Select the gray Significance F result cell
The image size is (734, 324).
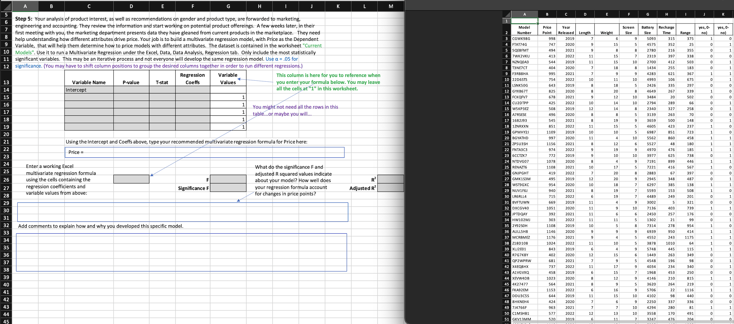(x=228, y=188)
